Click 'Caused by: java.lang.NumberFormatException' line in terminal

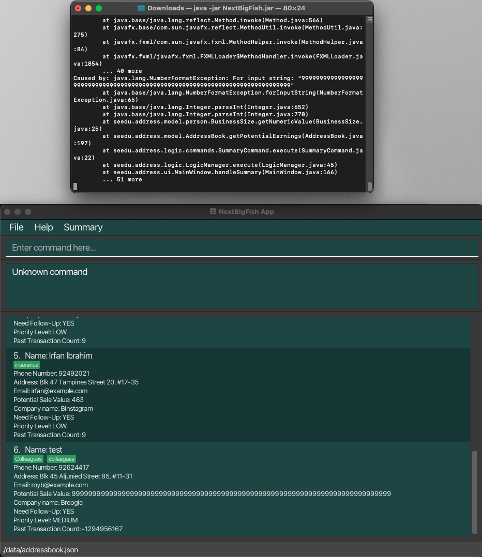(x=218, y=78)
